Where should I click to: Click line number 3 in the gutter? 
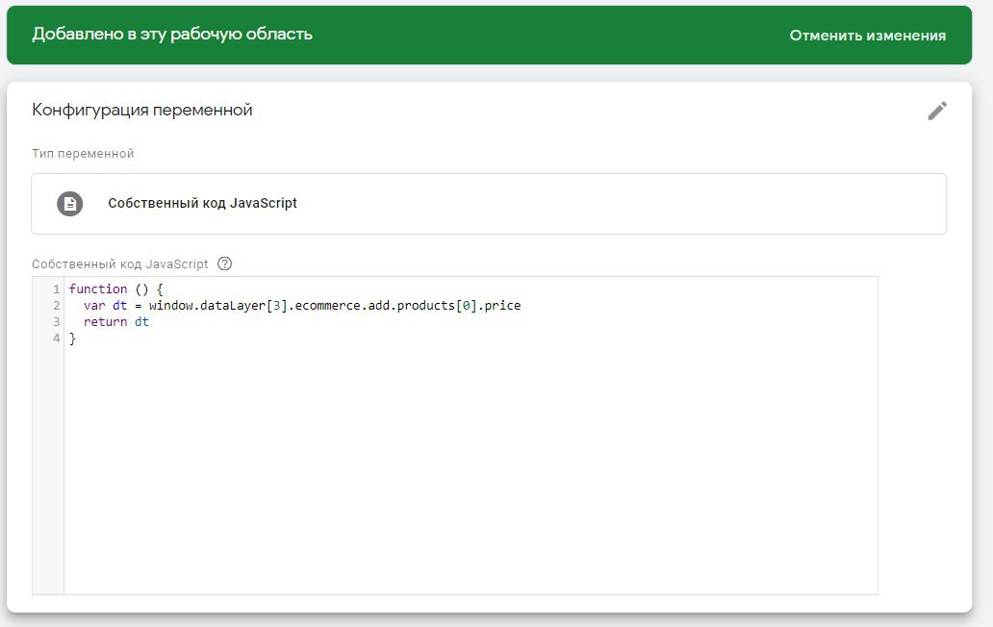pyautogui.click(x=57, y=322)
